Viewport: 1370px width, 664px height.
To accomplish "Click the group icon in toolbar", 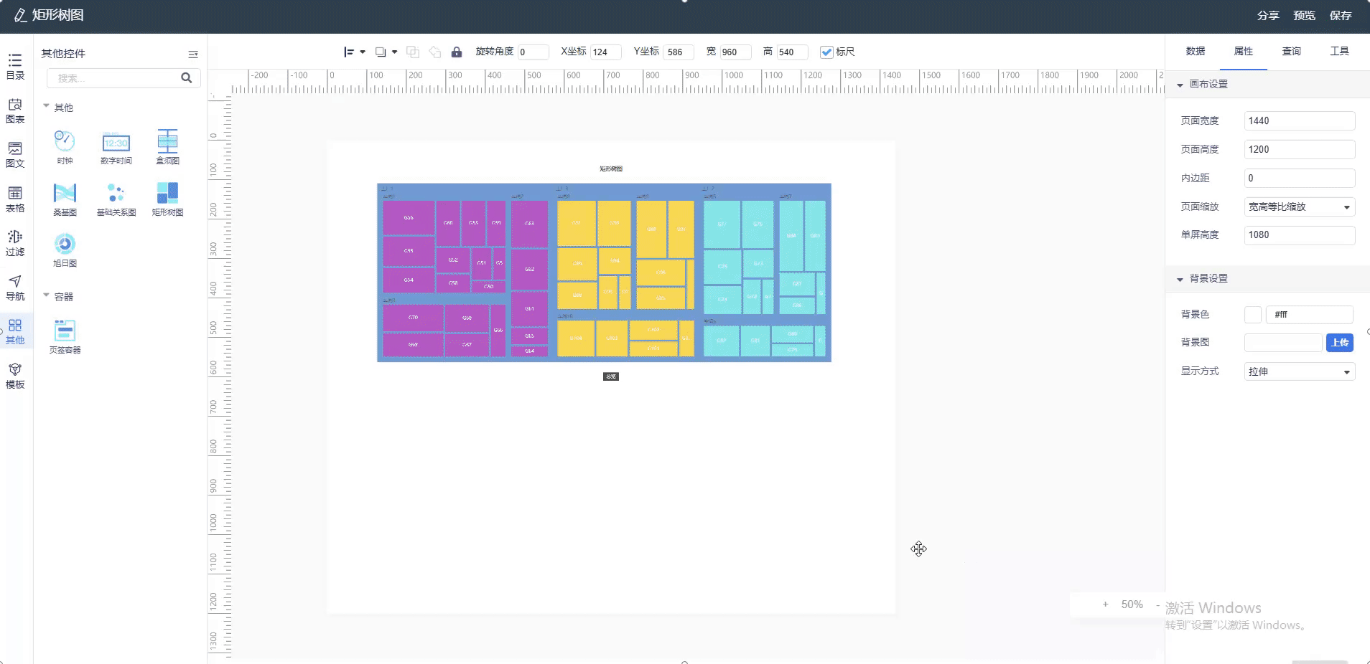I will point(413,52).
